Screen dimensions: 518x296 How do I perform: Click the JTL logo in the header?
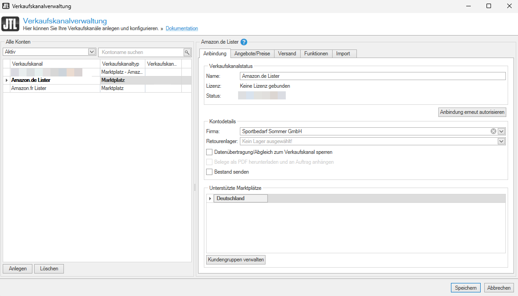[x=10, y=24]
